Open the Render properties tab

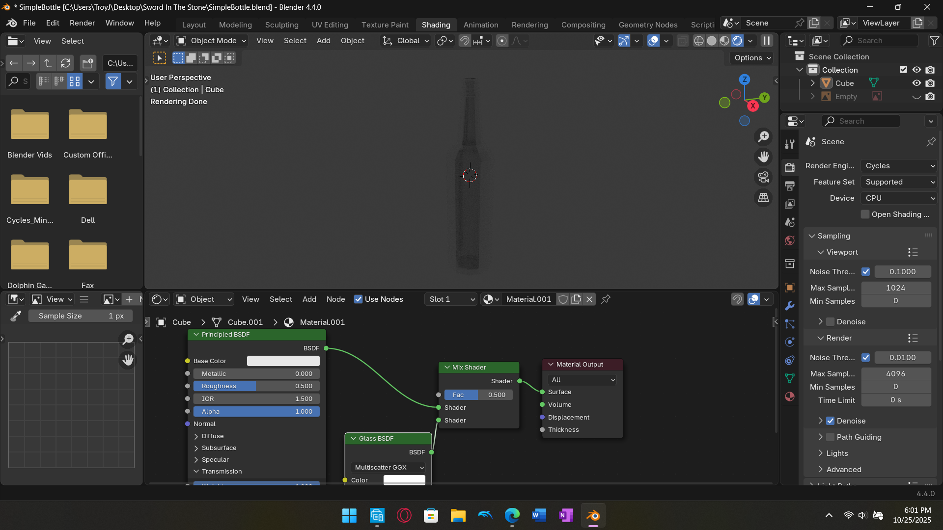pos(790,167)
